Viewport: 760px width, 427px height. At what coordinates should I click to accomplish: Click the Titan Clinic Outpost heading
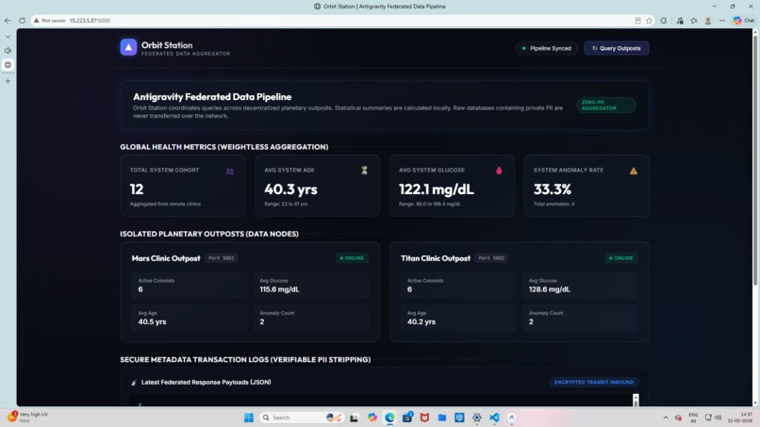[x=436, y=258]
